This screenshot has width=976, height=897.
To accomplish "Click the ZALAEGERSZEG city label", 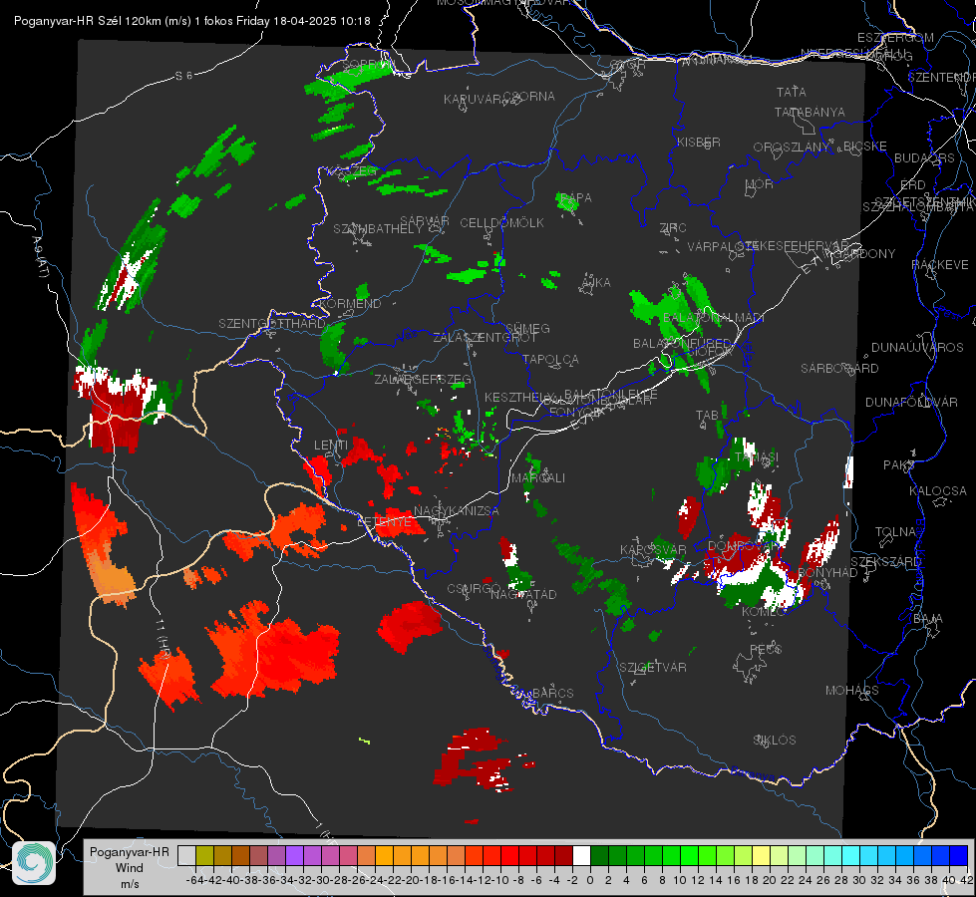I will pos(422,379).
